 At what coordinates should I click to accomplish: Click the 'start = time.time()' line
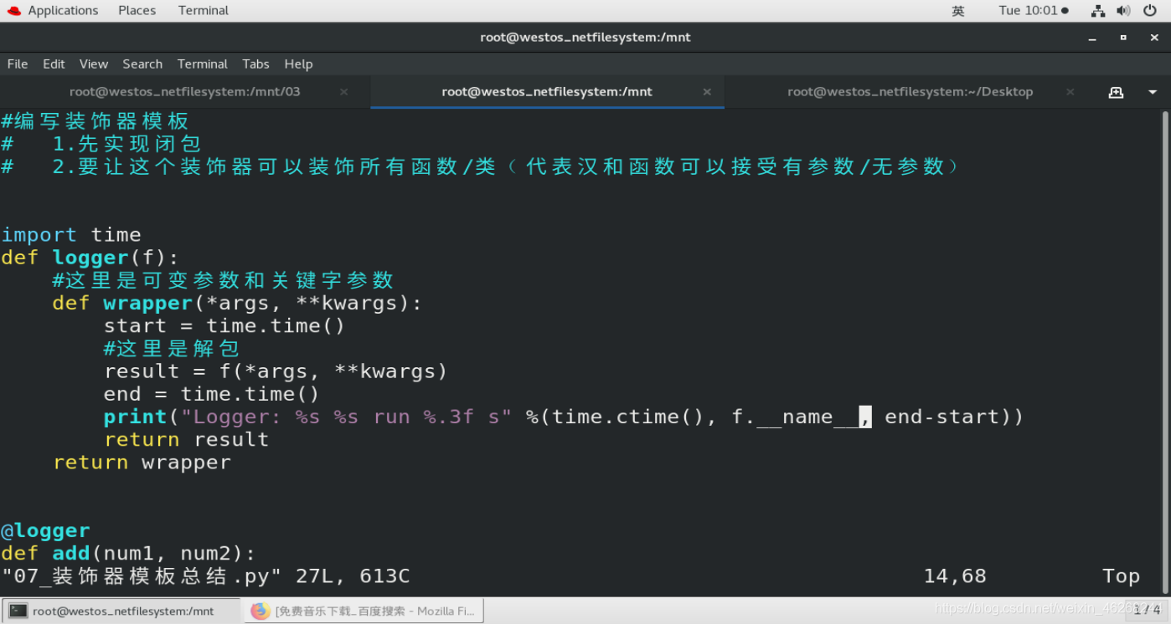224,325
